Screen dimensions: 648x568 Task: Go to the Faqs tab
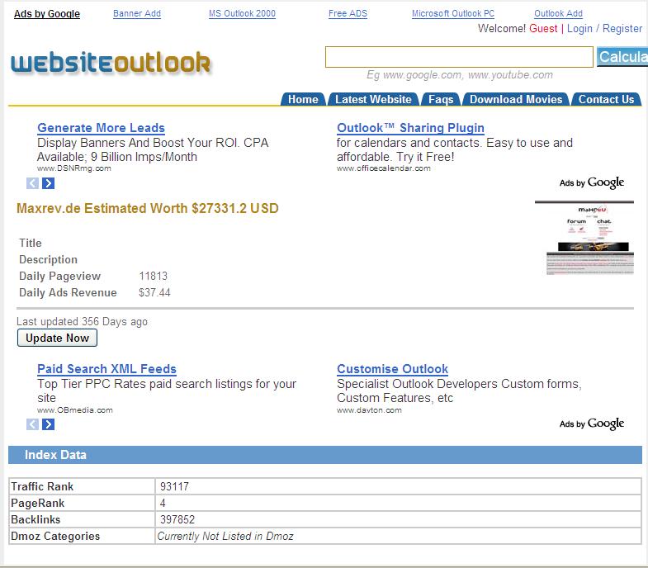point(441,99)
